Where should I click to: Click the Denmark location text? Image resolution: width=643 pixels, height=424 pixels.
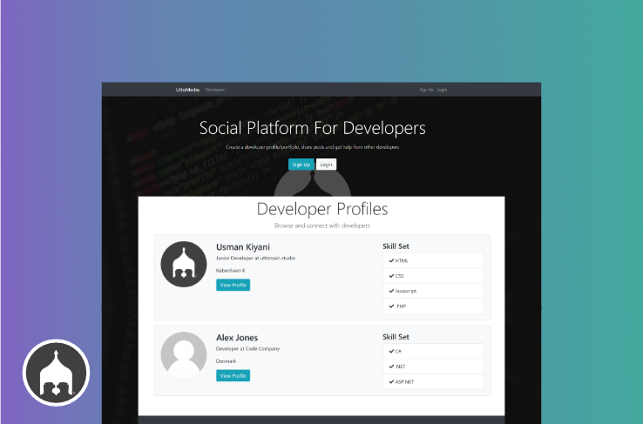coord(226,361)
